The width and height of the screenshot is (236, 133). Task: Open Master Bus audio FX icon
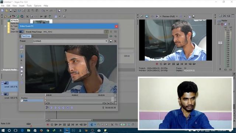pos(219,24)
